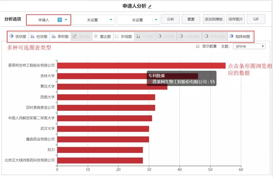273x177 pixels.
Task: Enable the 显示数量 checkbox
Action: pos(198,46)
